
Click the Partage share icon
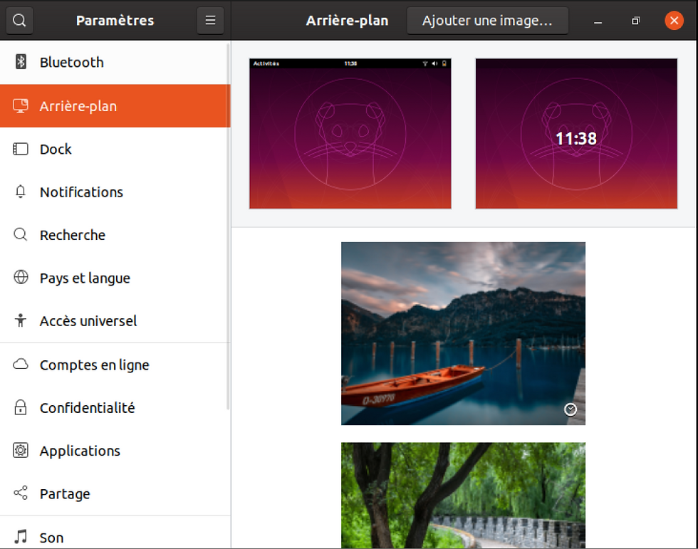(x=21, y=493)
